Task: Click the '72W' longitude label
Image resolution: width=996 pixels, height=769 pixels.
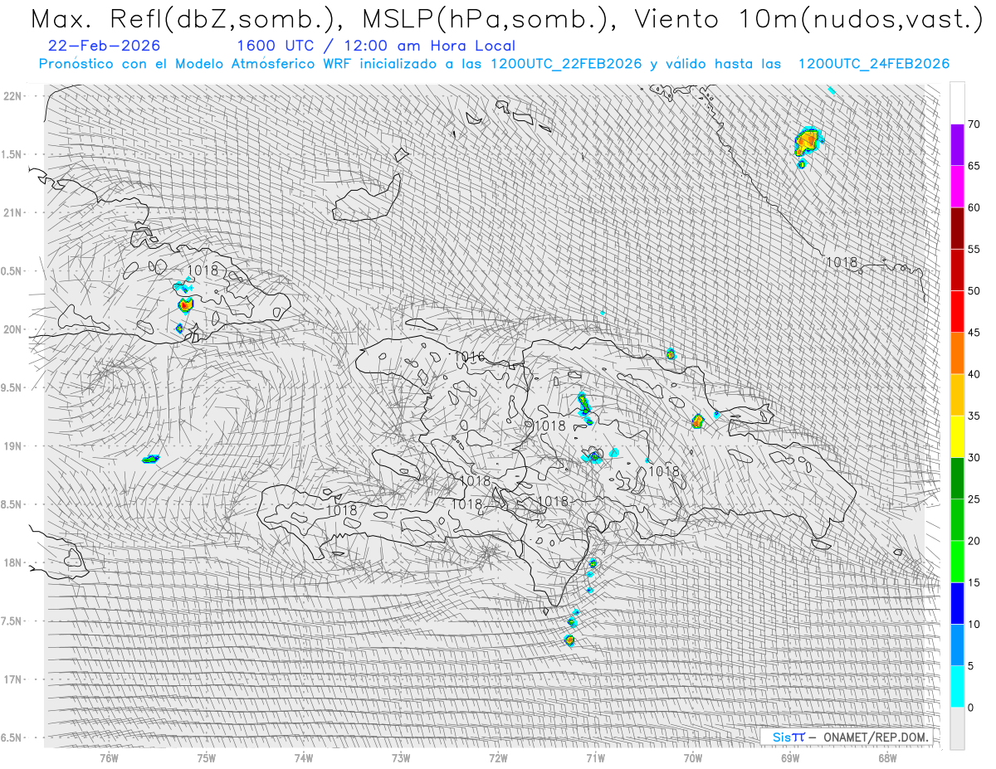Action: (x=498, y=757)
